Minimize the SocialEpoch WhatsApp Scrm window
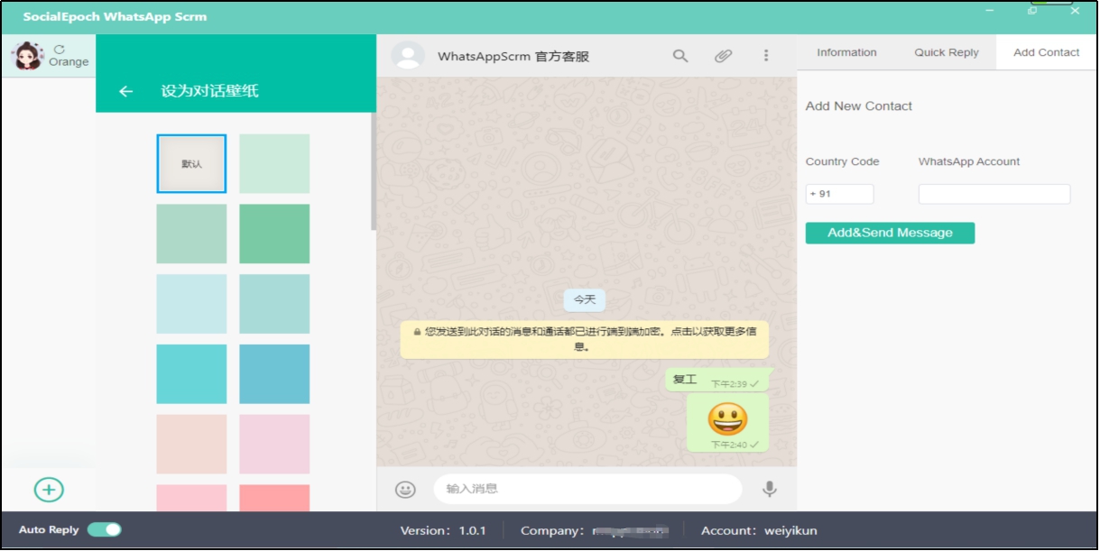The image size is (1100, 551). pyautogui.click(x=990, y=11)
